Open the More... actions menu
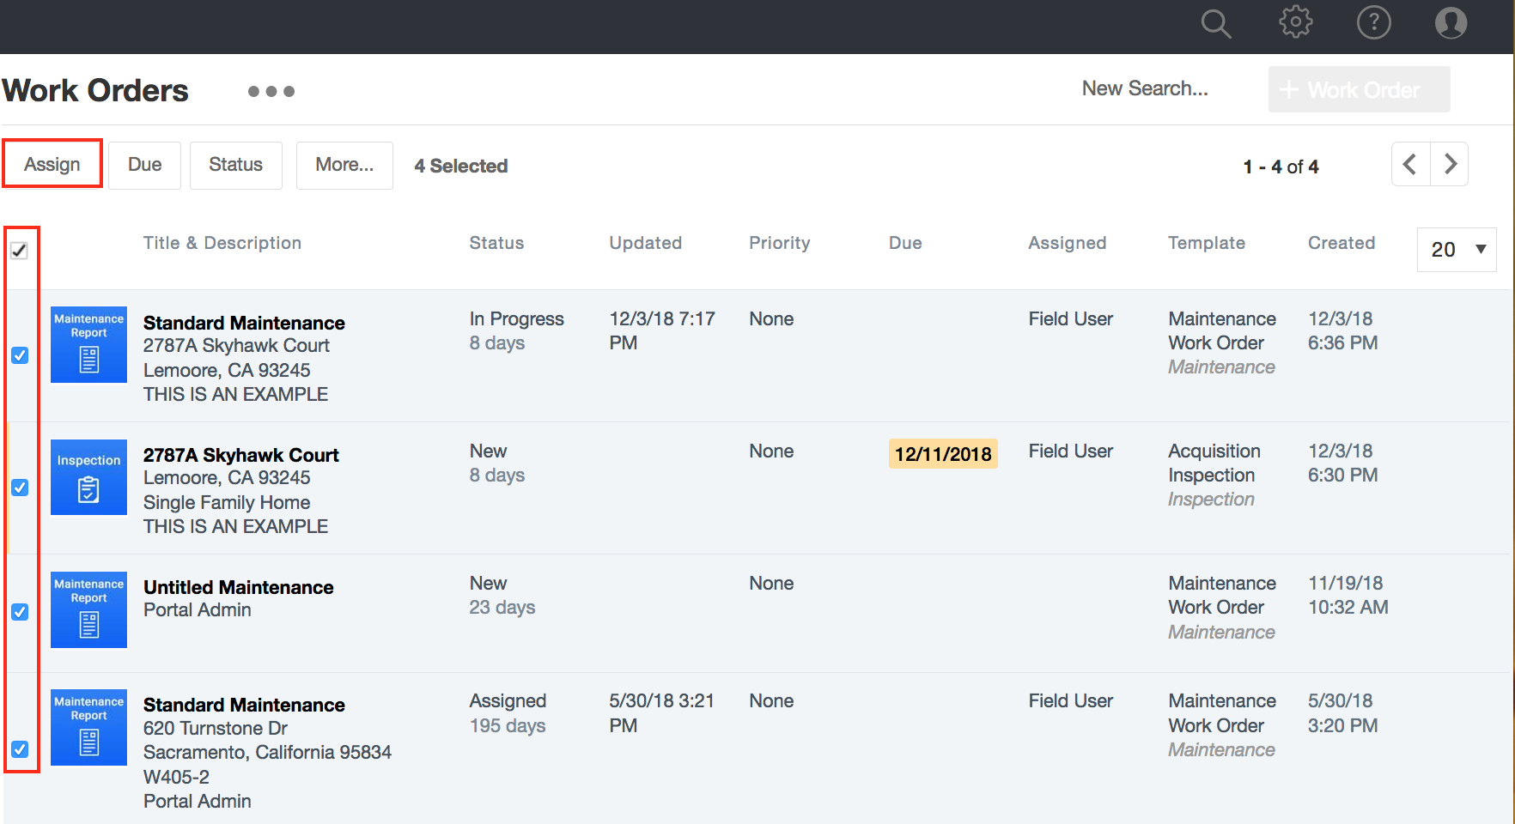 tap(344, 165)
